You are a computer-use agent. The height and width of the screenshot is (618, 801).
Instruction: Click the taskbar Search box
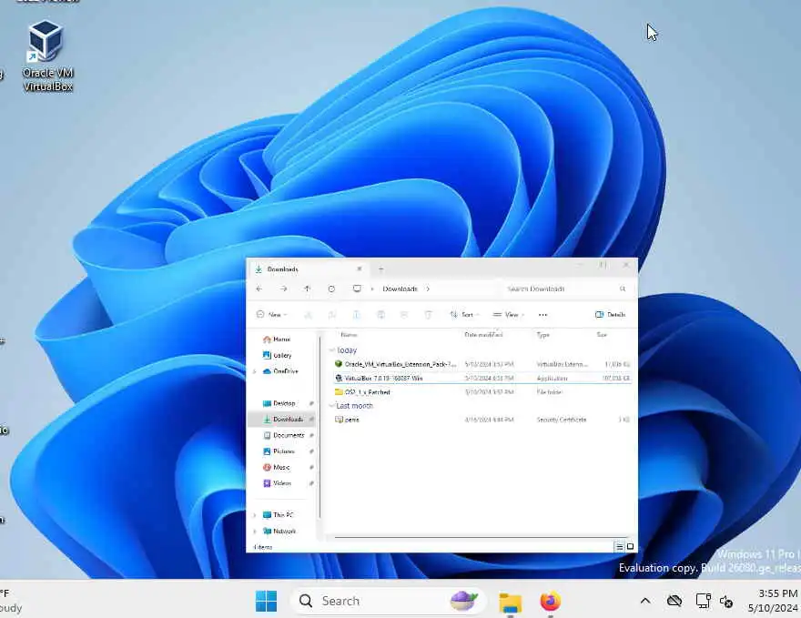387,601
